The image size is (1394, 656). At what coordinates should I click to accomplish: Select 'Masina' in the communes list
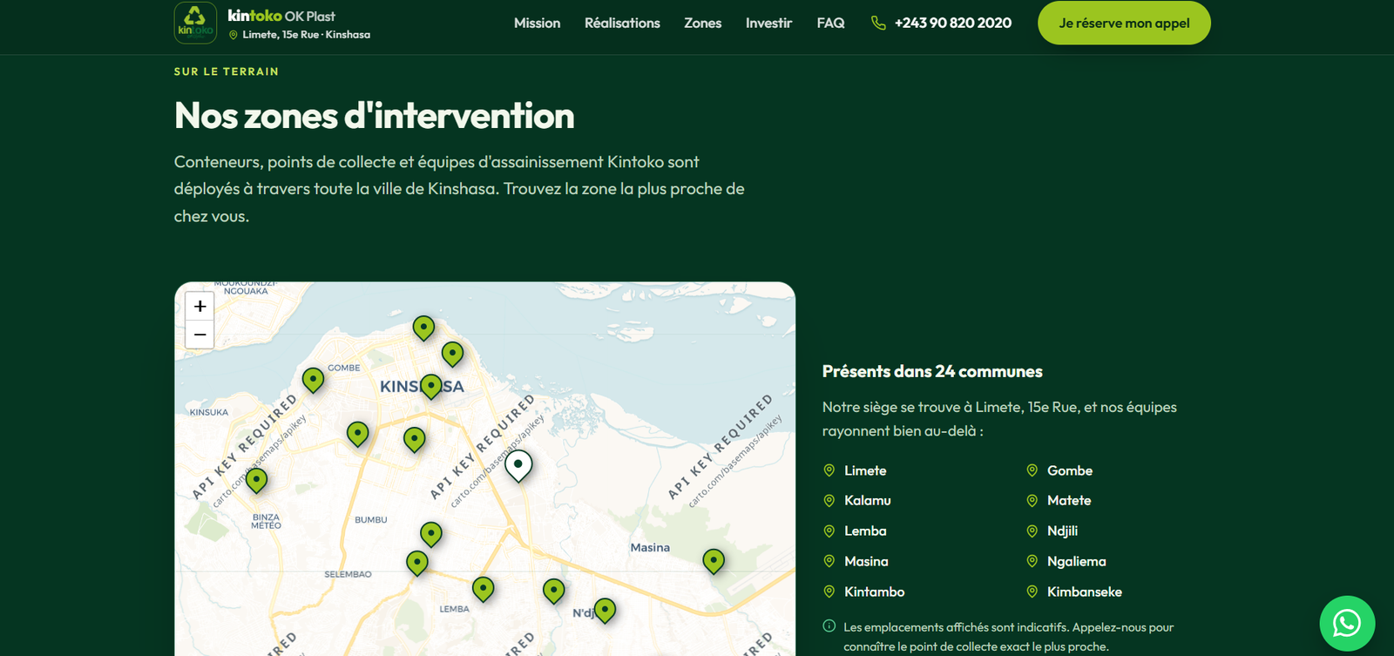[x=866, y=561]
